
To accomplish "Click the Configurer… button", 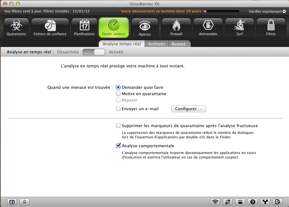I will tap(189, 109).
